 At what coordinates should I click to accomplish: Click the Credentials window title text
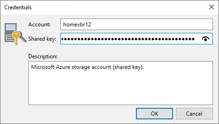pyautogui.click(x=18, y=7)
